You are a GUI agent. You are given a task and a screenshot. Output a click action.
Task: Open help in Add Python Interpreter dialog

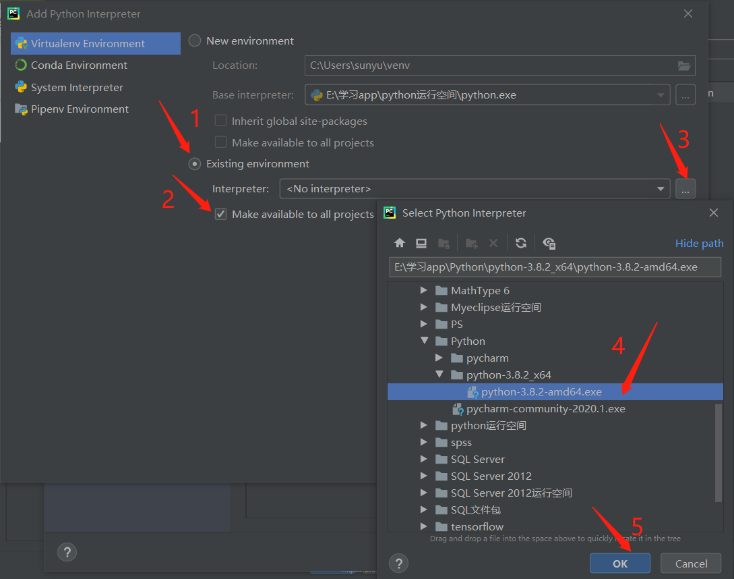point(67,552)
